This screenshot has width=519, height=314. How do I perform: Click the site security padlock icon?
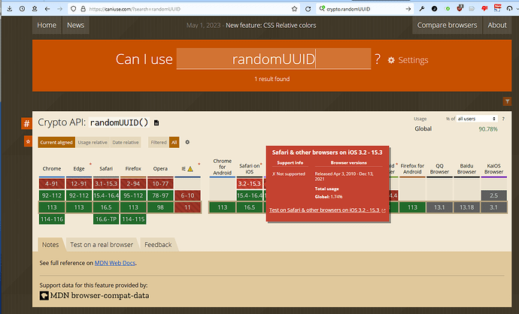pos(83,9)
